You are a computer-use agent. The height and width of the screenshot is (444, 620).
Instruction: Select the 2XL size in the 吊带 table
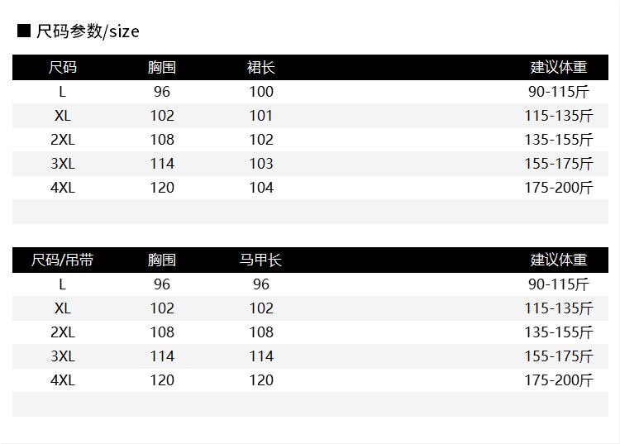pos(63,332)
